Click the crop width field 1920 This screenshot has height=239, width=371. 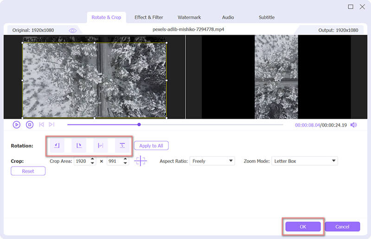(x=82, y=161)
